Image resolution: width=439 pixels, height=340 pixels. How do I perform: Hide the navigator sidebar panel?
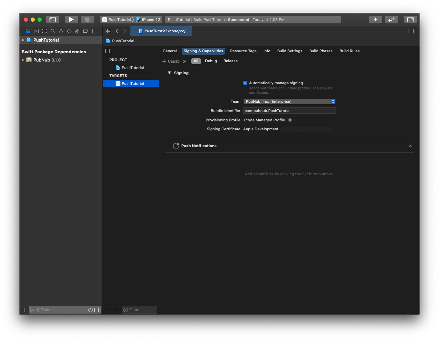53,20
